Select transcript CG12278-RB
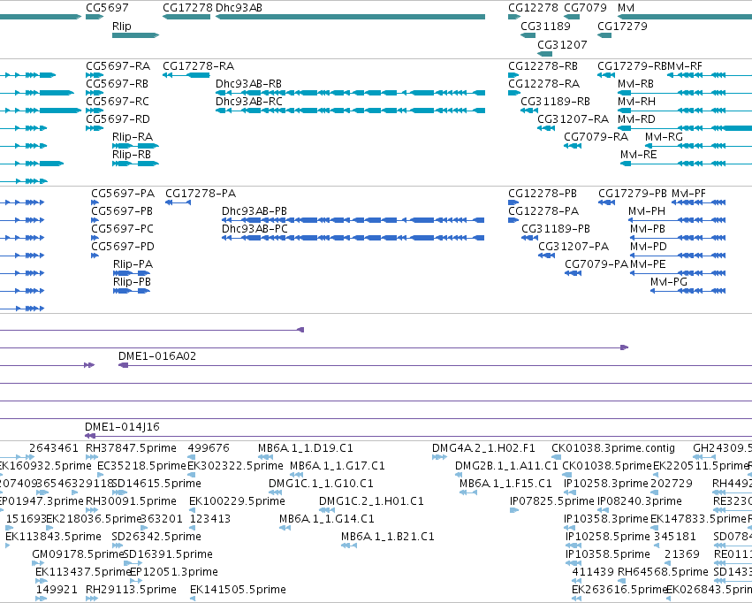752x603 pixels. [x=513, y=75]
